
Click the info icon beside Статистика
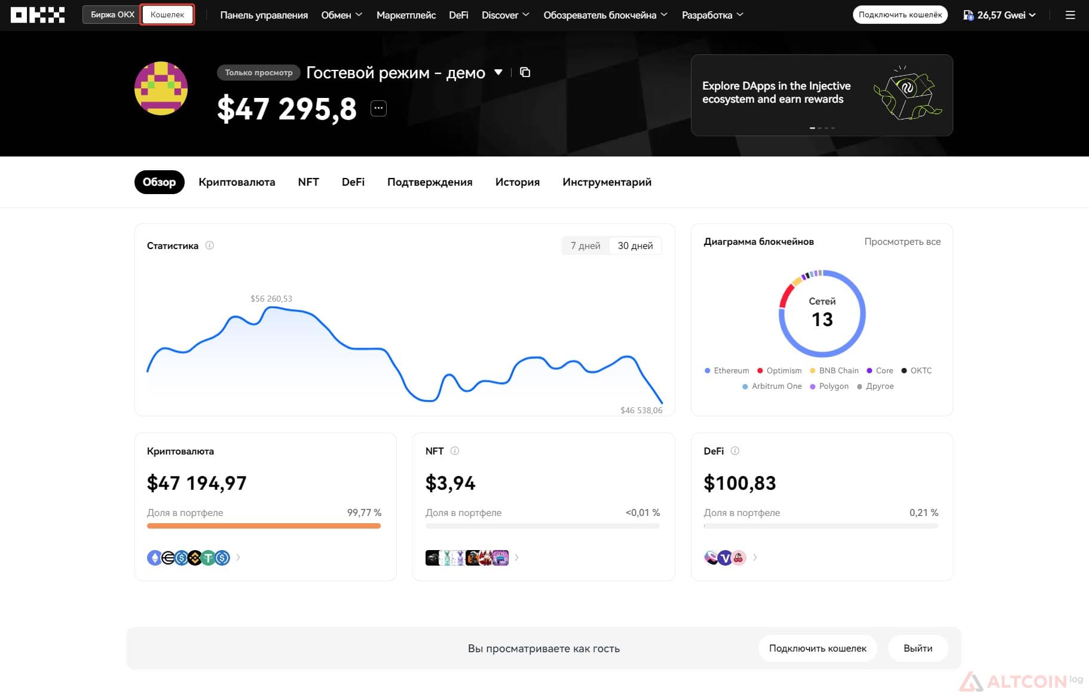tap(210, 245)
